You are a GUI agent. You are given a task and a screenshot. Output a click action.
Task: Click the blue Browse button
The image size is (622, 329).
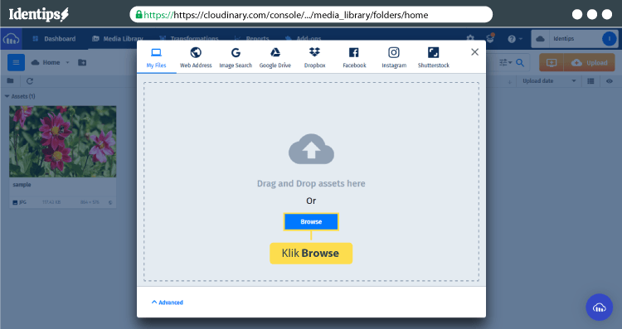point(311,221)
